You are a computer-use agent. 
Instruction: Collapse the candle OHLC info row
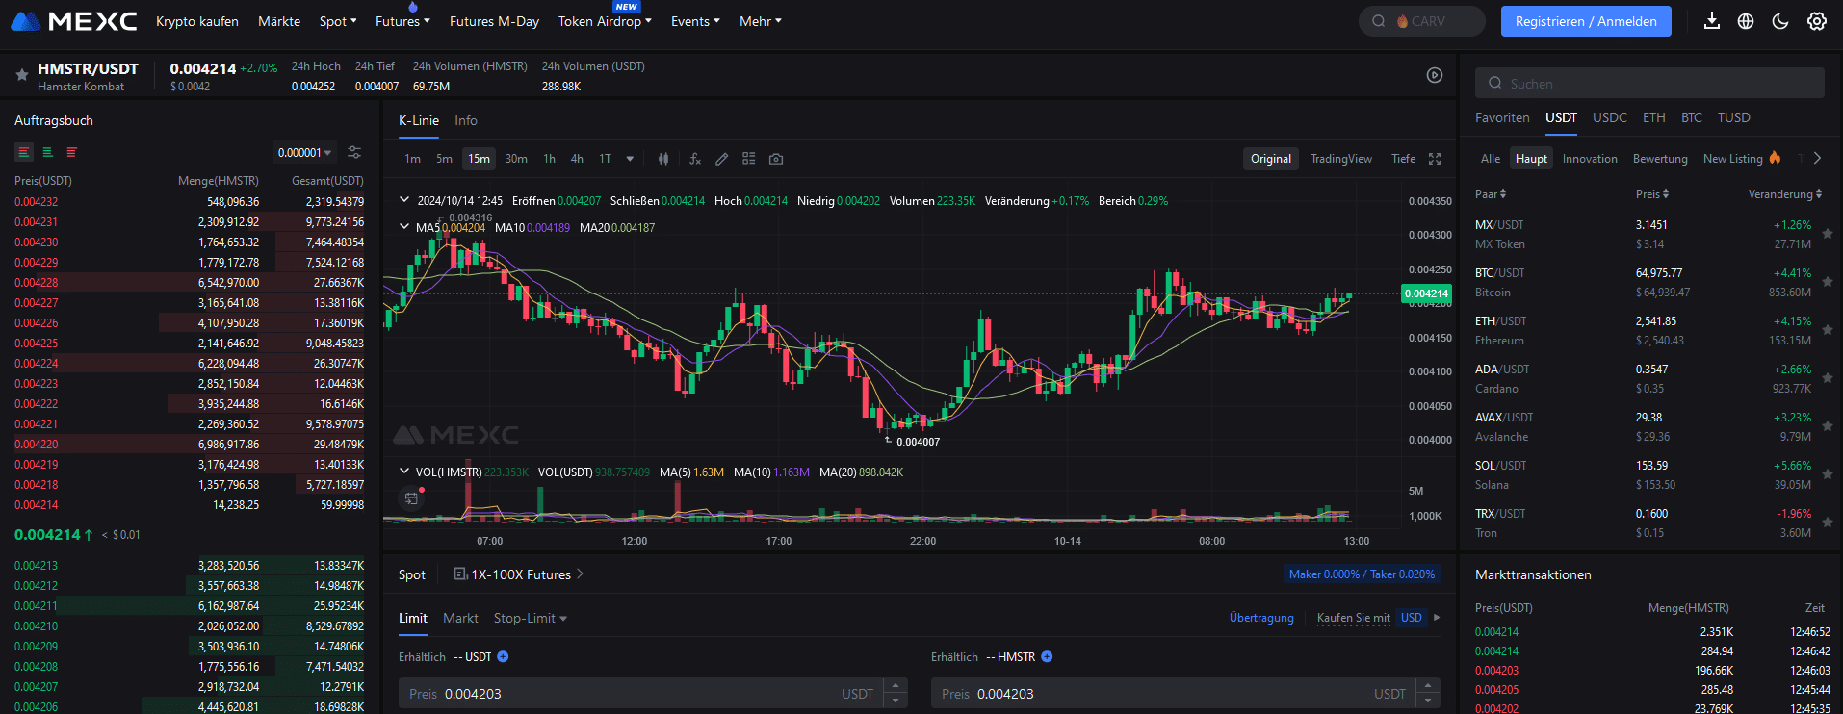(x=404, y=200)
